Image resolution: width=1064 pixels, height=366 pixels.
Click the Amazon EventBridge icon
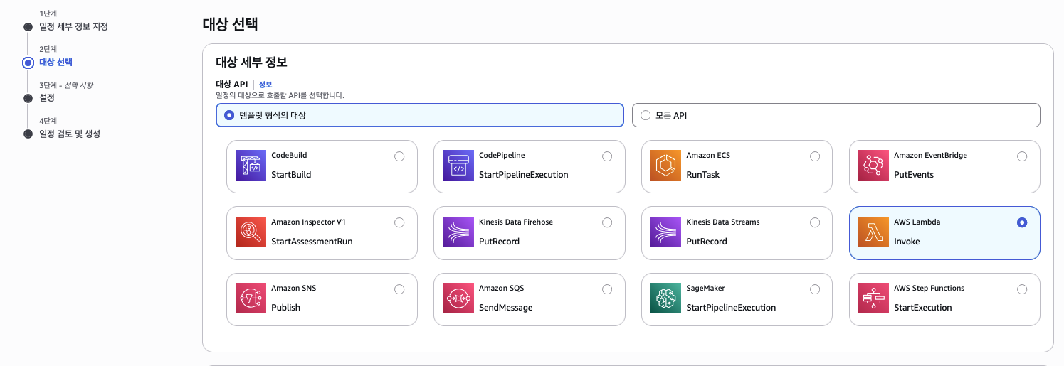point(873,166)
